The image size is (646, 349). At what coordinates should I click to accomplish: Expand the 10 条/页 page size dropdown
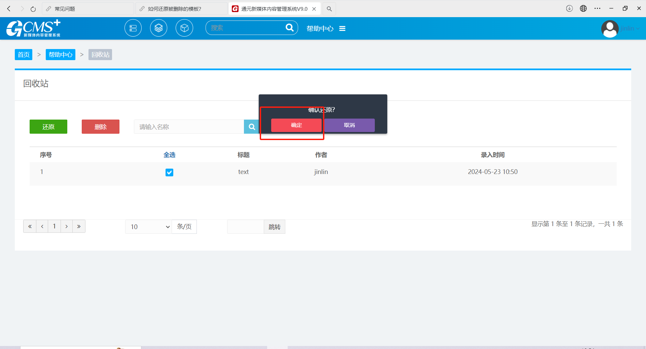tap(149, 227)
